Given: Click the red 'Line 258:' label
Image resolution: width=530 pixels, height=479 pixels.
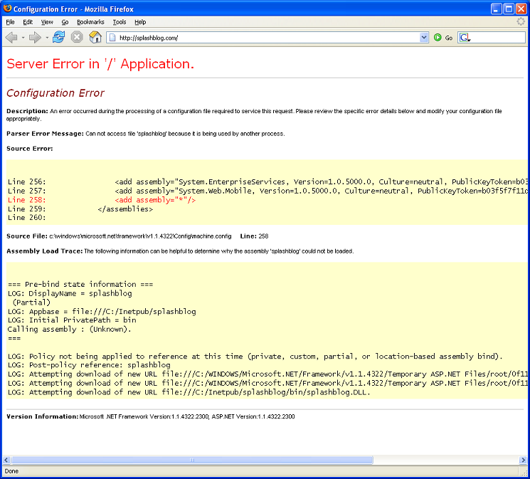Looking at the screenshot, I should point(27,200).
